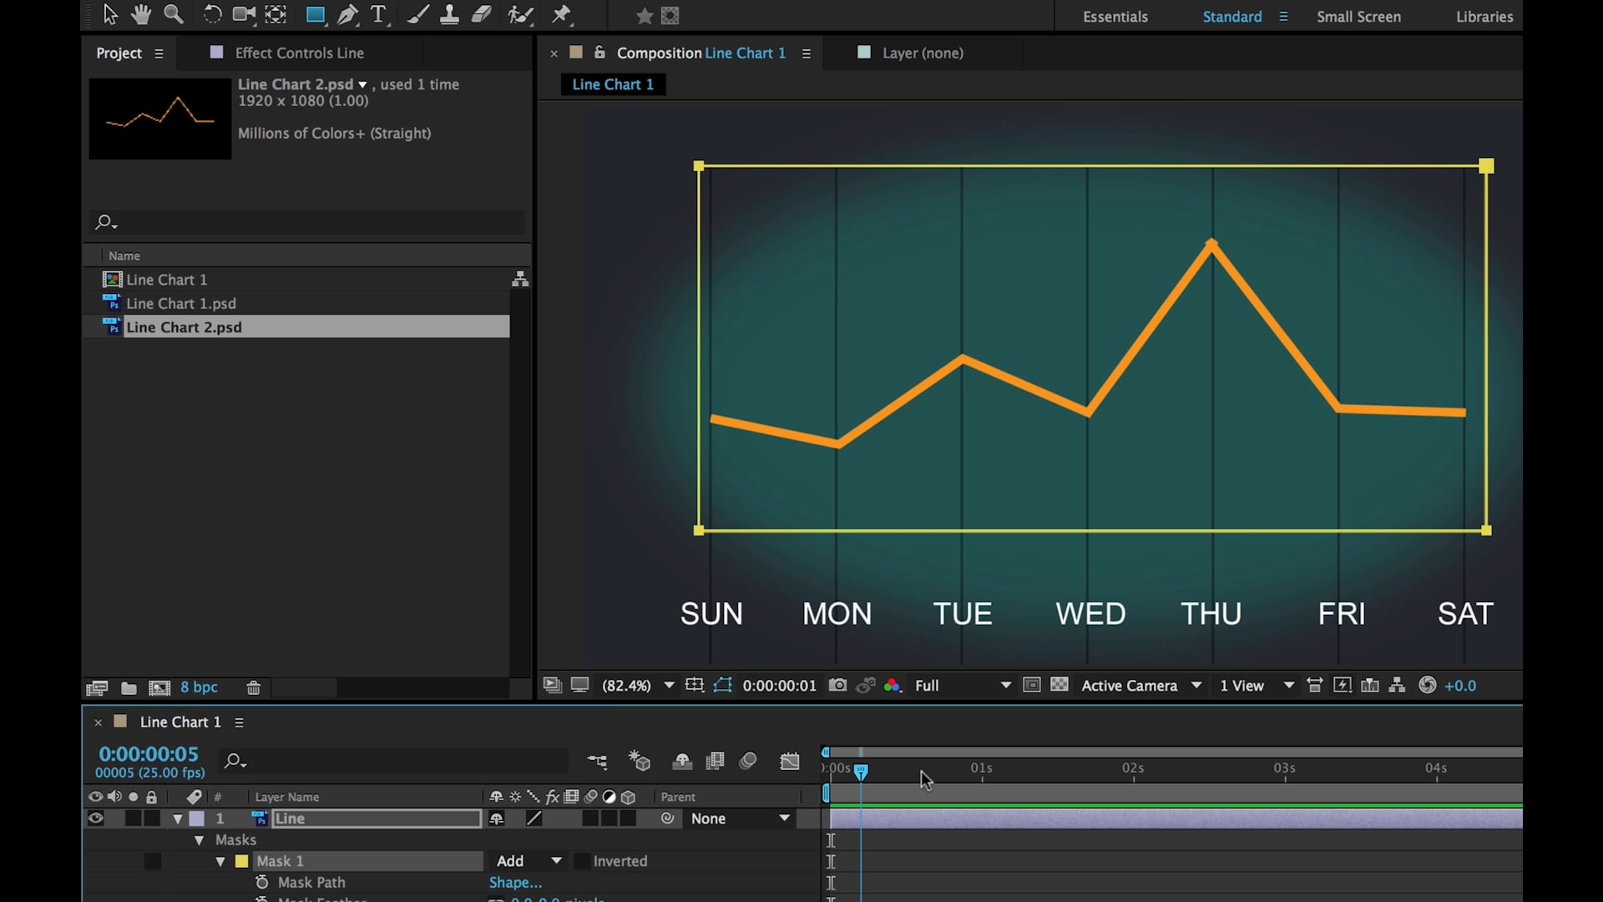1603x902 pixels.
Task: Open the Add mask mode dropdown
Action: click(x=528, y=861)
